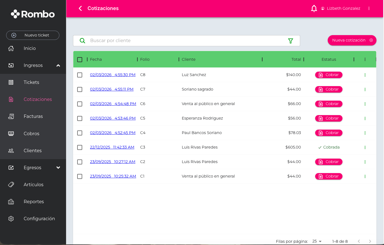Collapse the Ingresos menu section
This screenshot has width=384, height=245.
tap(58, 65)
